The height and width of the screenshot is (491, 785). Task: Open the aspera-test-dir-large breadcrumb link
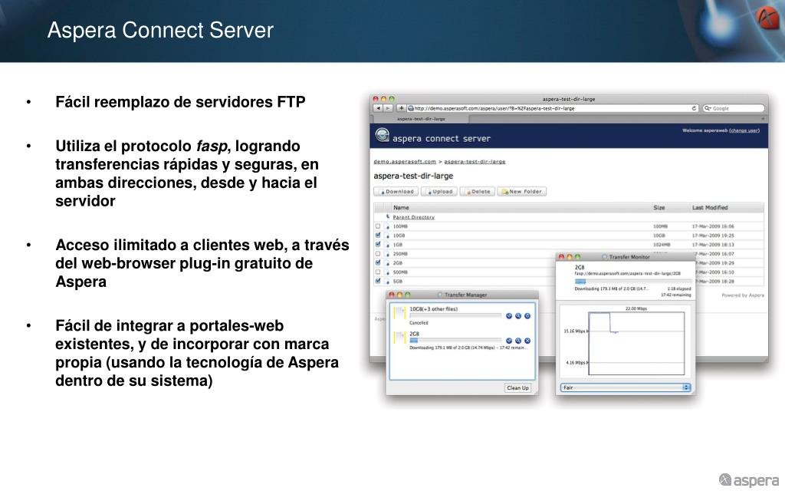[x=475, y=162]
